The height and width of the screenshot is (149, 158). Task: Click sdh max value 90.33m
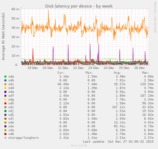tap(148, 103)
